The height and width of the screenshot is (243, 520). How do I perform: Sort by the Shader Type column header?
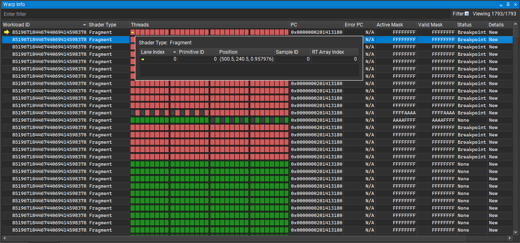(x=103, y=24)
